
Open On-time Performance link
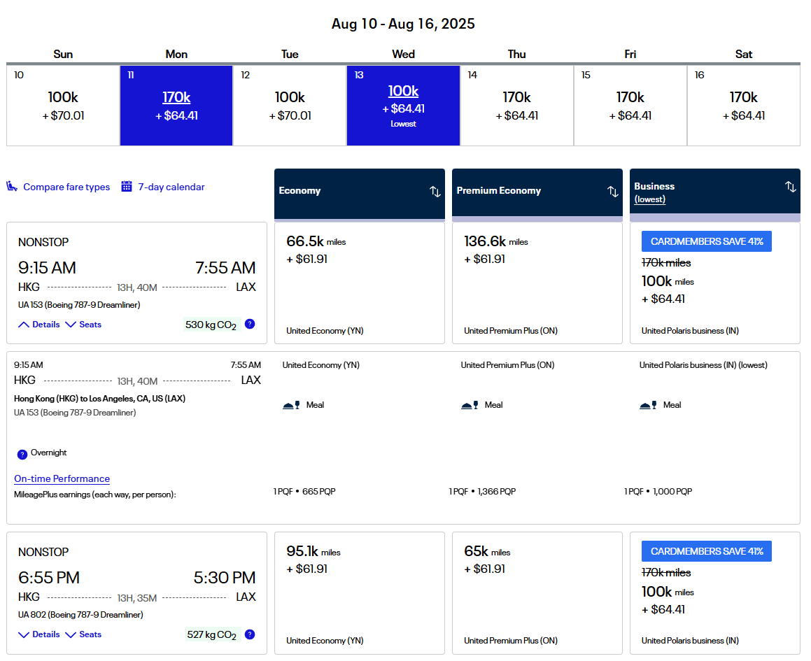[62, 478]
